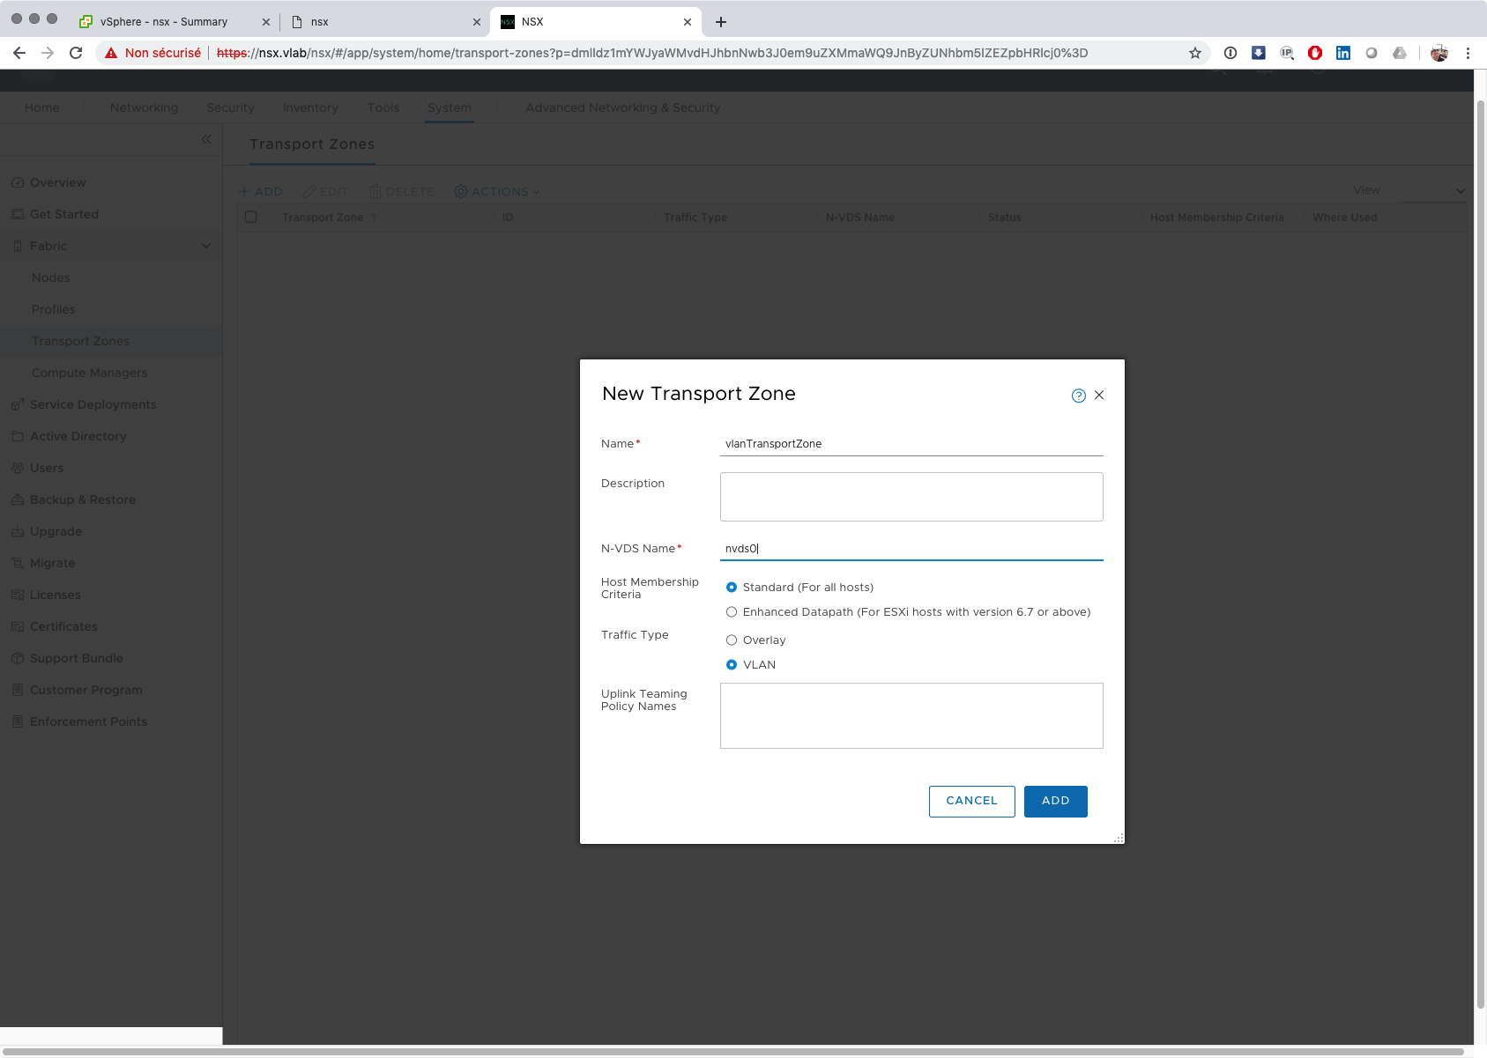The height and width of the screenshot is (1058, 1487).
Task: Select Standard (For all hosts) option
Action: coord(732,588)
